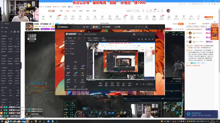Toggle visibility of 全屏 1 layer
Image resolution: width=220 pixels, height=123 pixels.
[x=66, y=54]
